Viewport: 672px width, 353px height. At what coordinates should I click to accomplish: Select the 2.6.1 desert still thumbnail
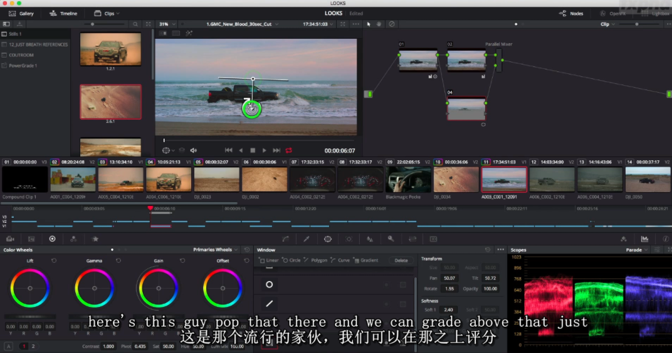pos(110,101)
